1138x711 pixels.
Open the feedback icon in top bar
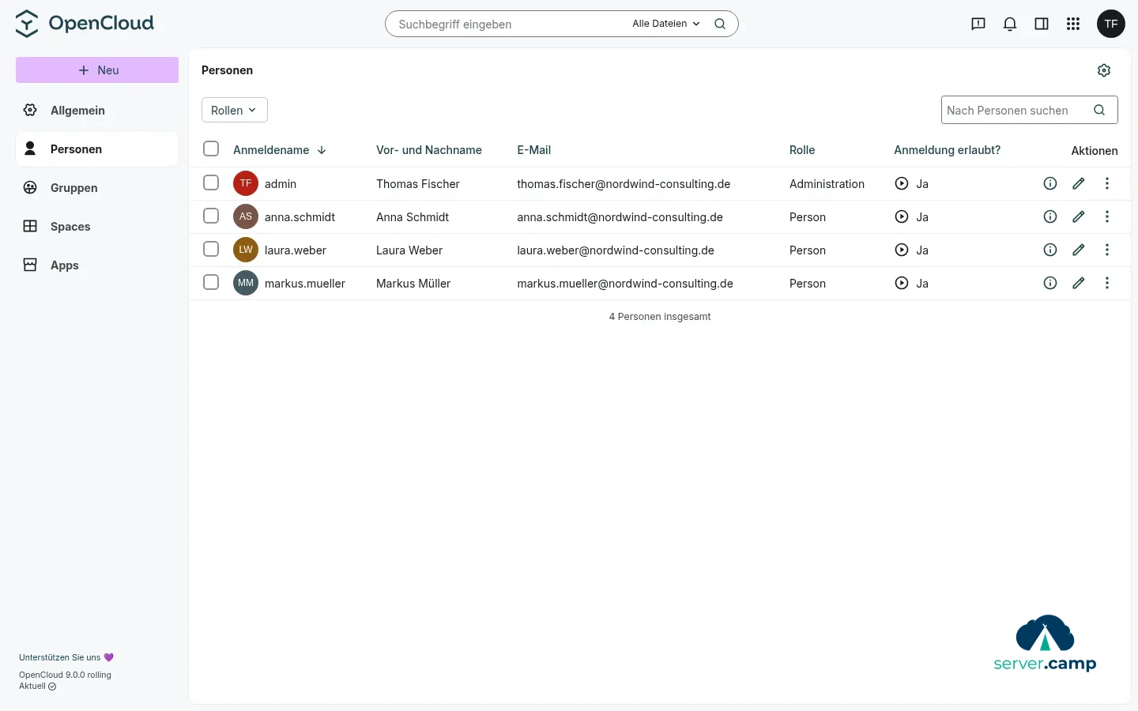(978, 24)
